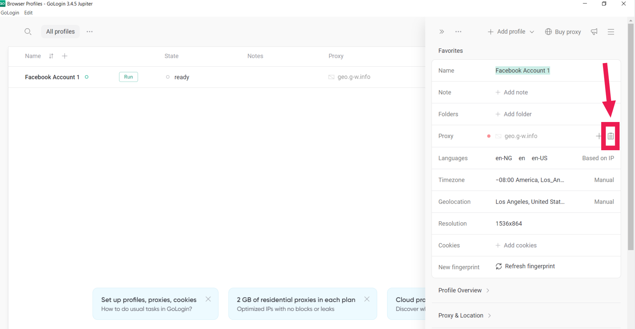The image size is (635, 329).
Task: Click geo.g-w.info in the Proxy panel row
Action: pyautogui.click(x=521, y=136)
